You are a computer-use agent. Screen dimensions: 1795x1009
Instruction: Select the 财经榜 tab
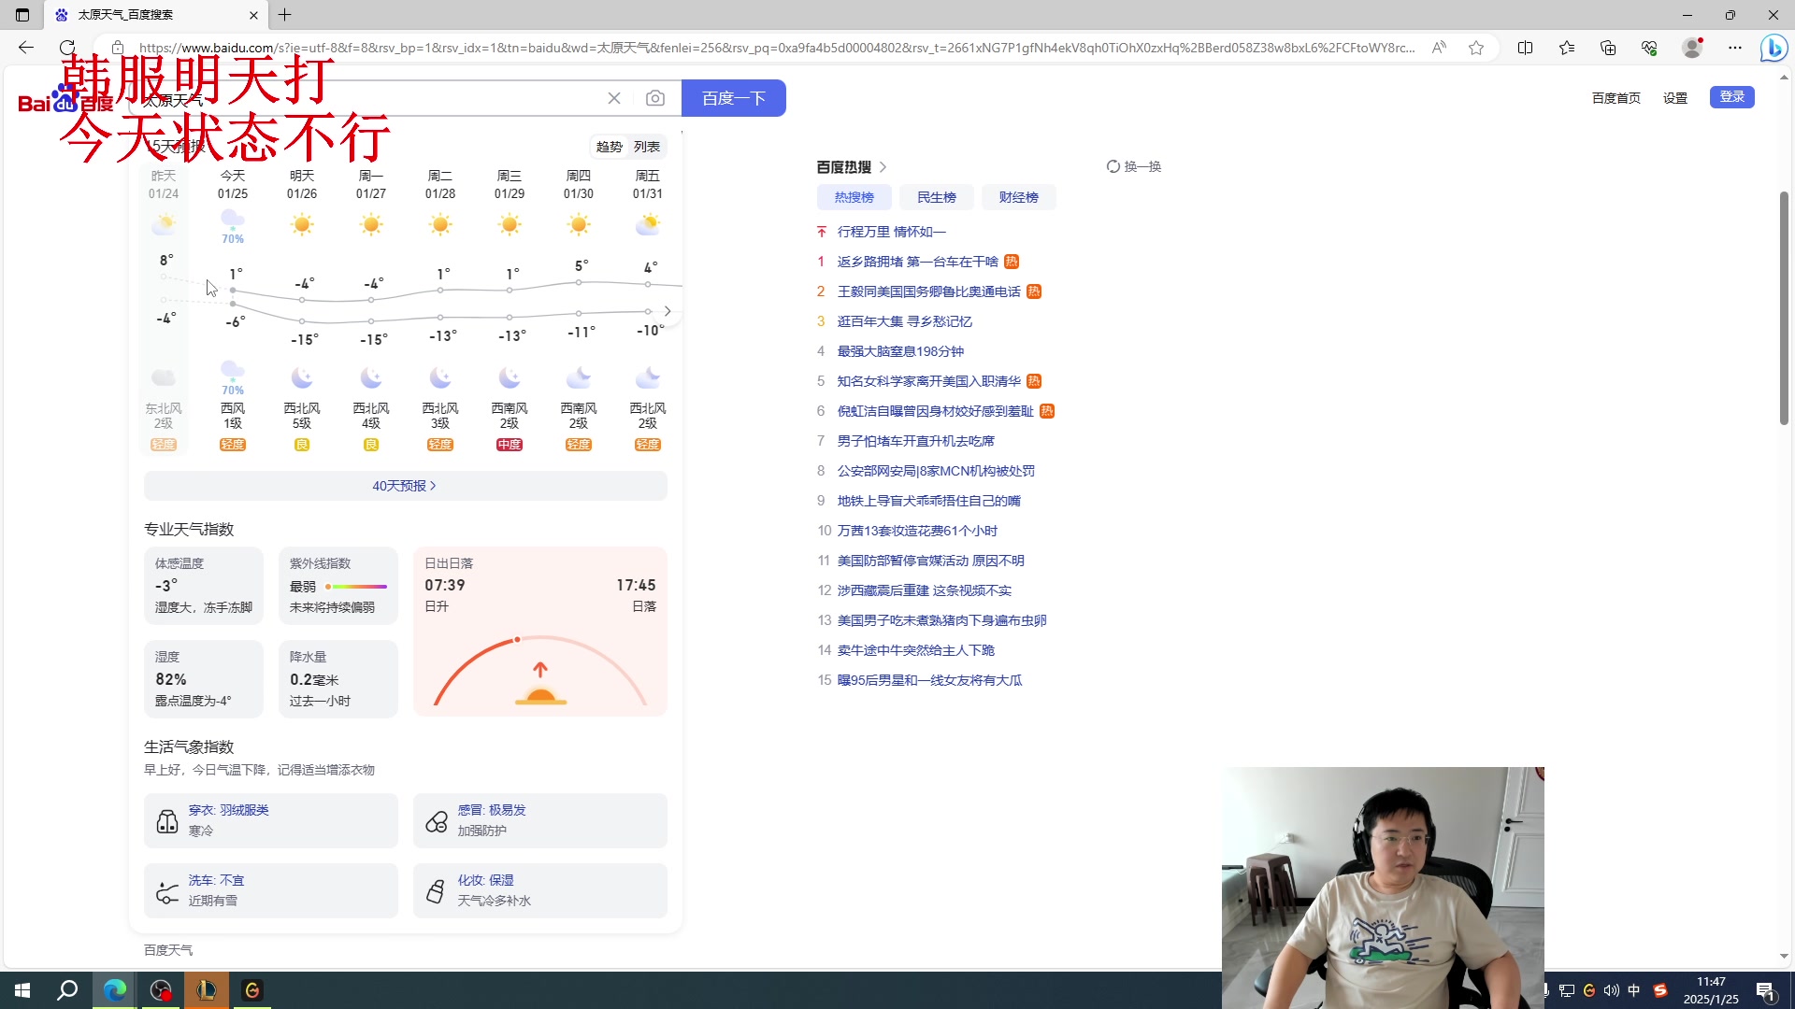point(1018,197)
